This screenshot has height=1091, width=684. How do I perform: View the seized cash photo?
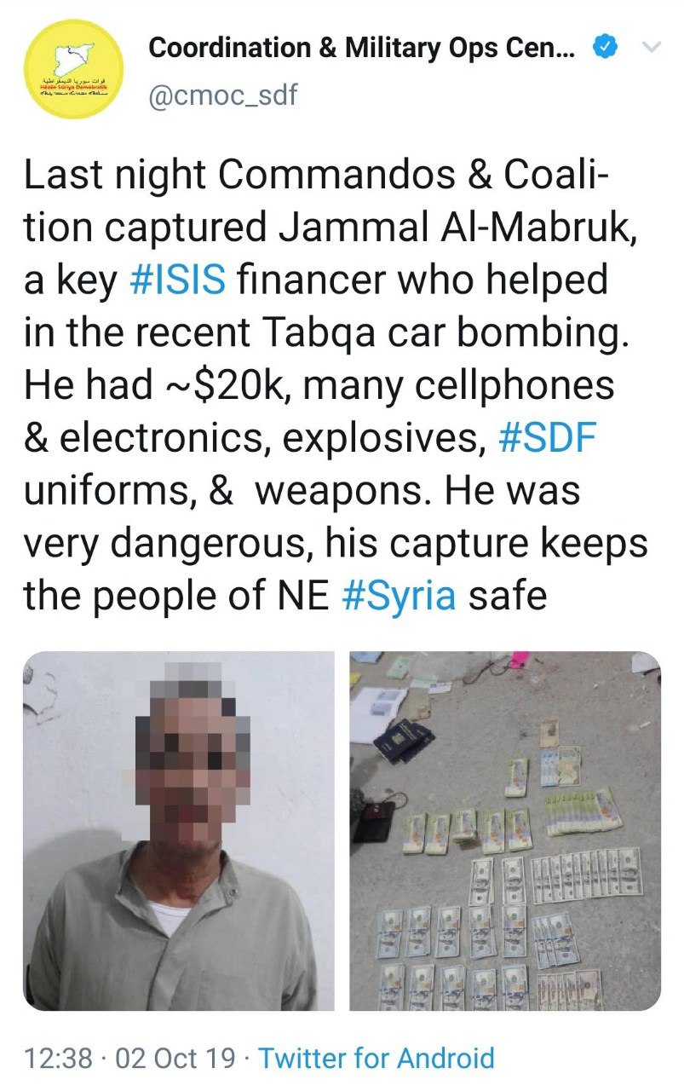click(505, 831)
